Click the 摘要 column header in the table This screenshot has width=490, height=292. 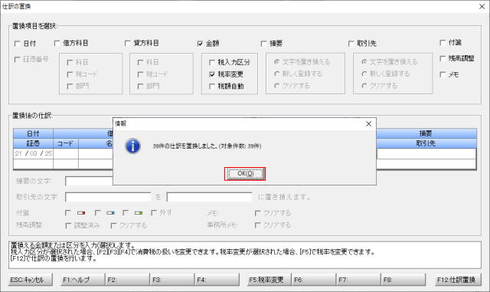coord(426,133)
